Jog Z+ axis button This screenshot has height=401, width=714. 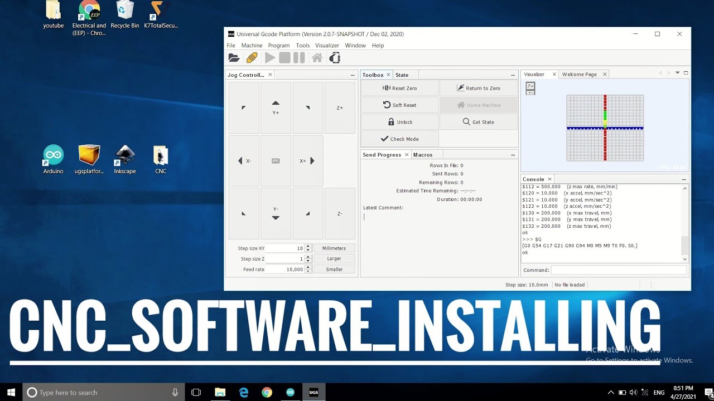pos(340,108)
